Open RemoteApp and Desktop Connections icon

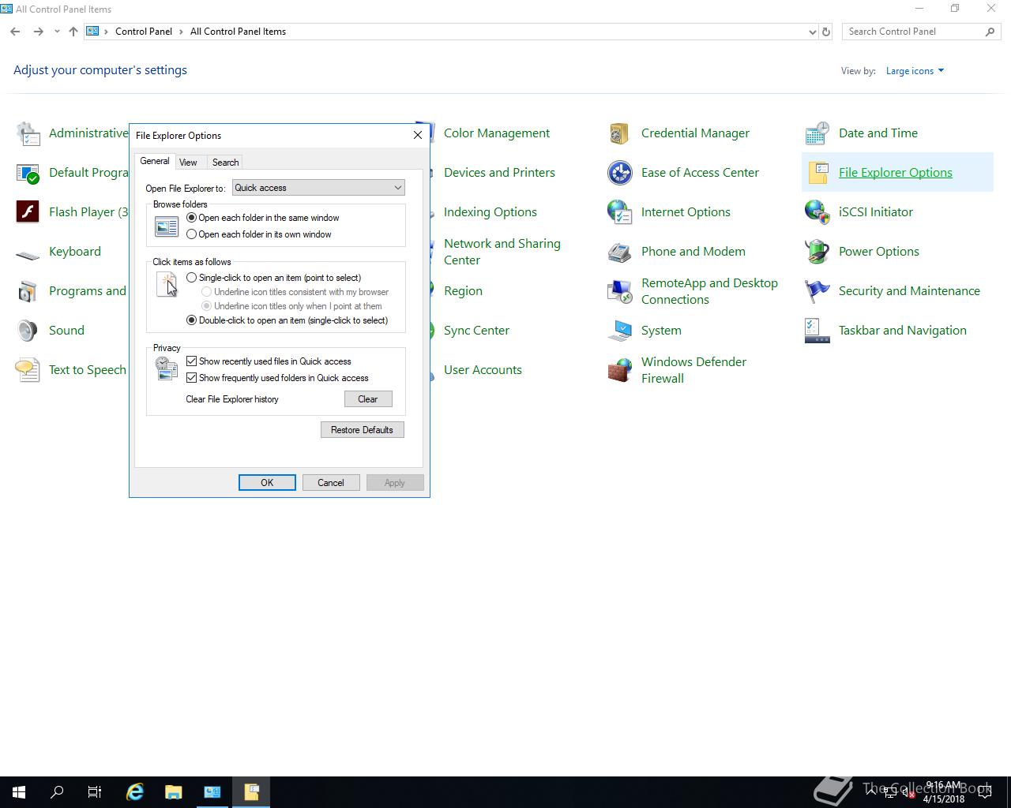coord(620,291)
